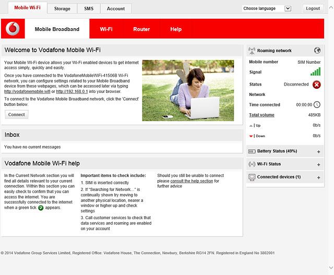The height and width of the screenshot is (275, 334).
Task: Click the Disconnected status text
Action: point(296,85)
